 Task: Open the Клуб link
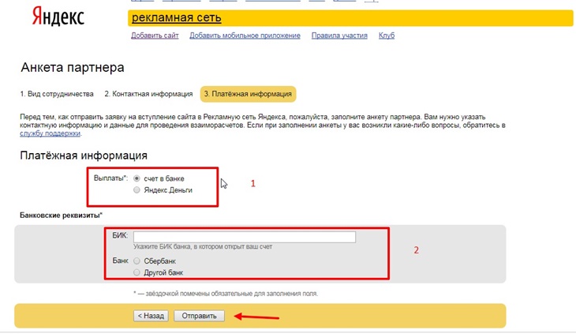coord(387,36)
